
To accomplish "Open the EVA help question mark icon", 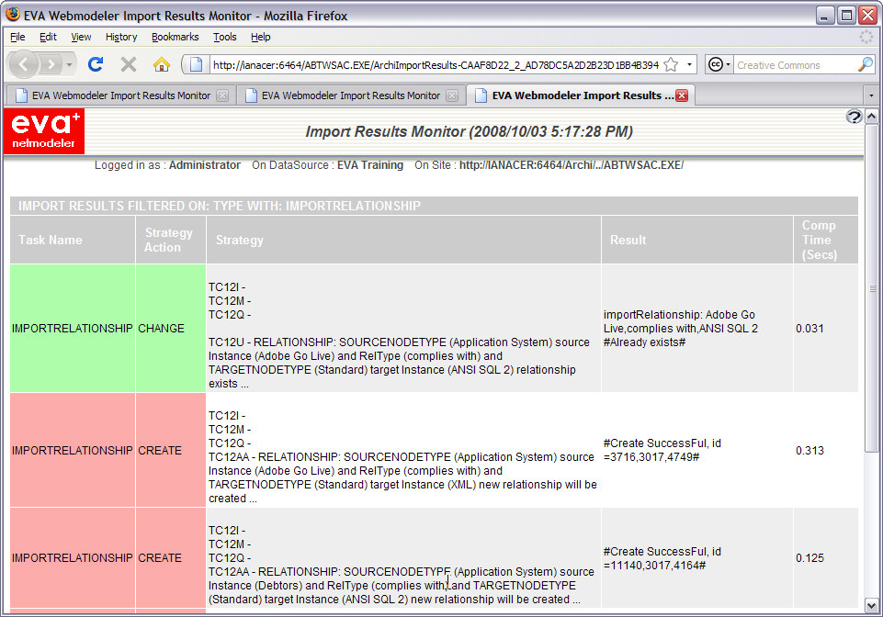I will [853, 117].
